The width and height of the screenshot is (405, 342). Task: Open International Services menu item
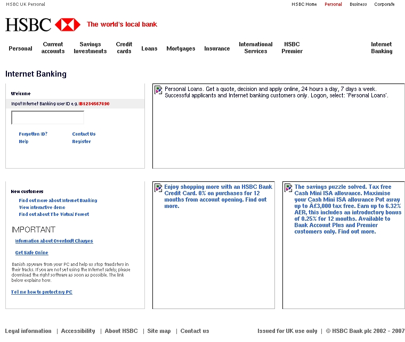click(x=256, y=48)
